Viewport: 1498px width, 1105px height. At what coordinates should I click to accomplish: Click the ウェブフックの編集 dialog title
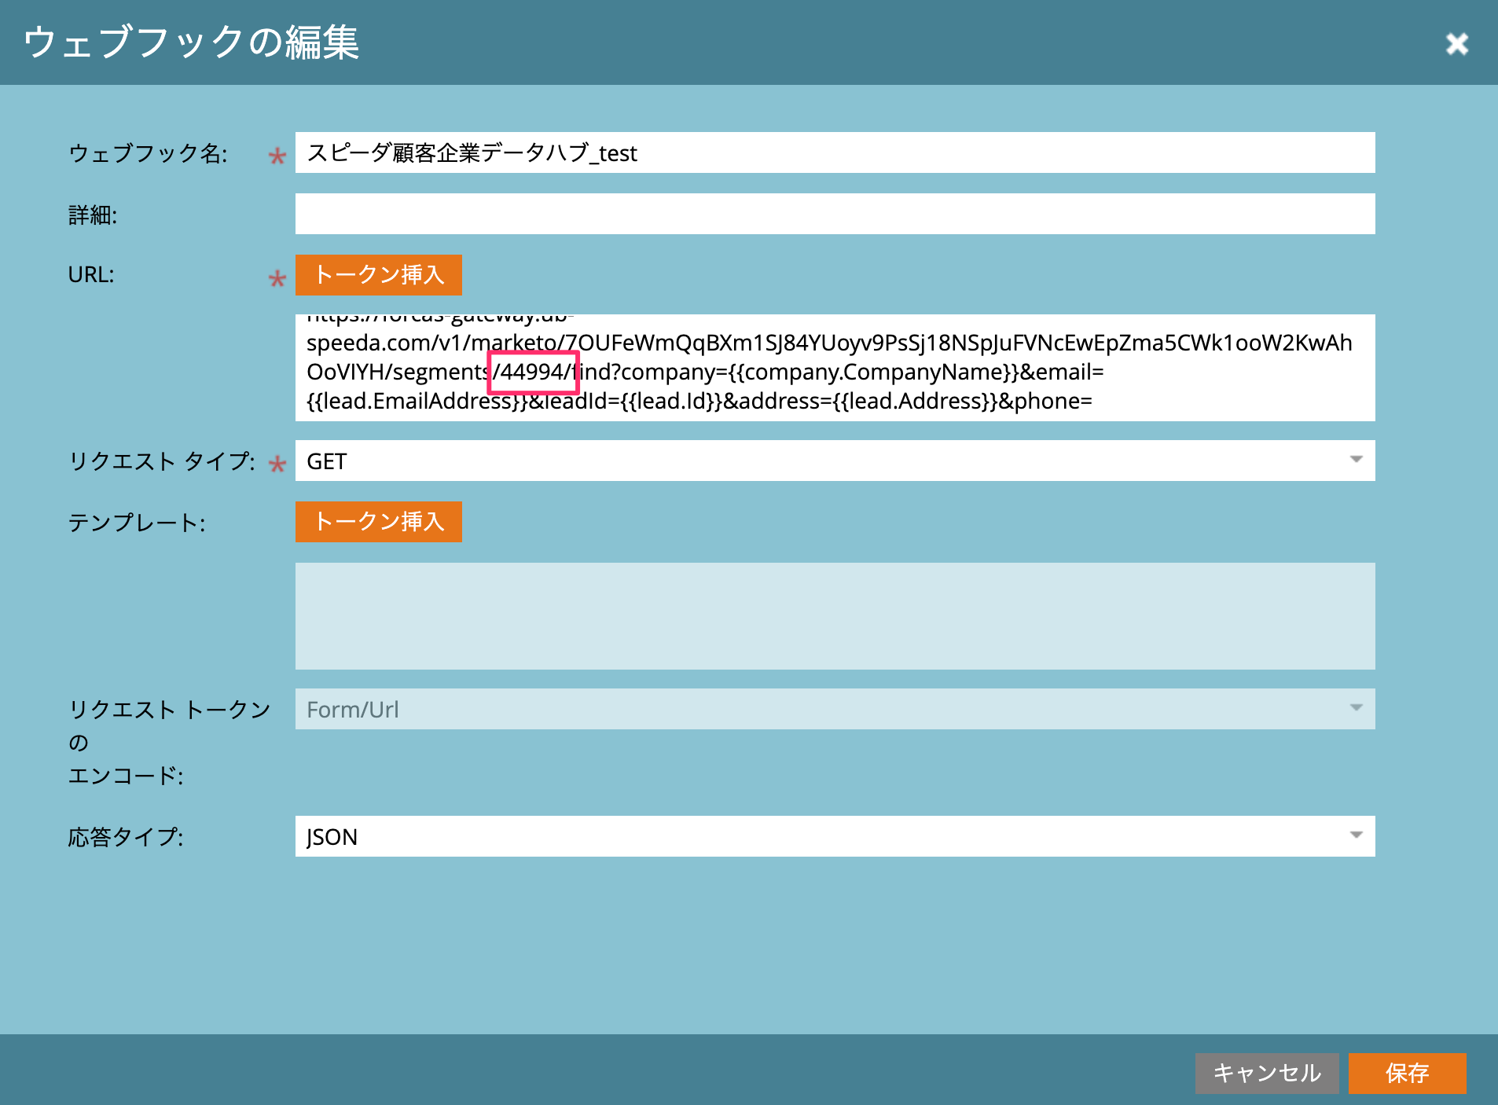(x=191, y=44)
